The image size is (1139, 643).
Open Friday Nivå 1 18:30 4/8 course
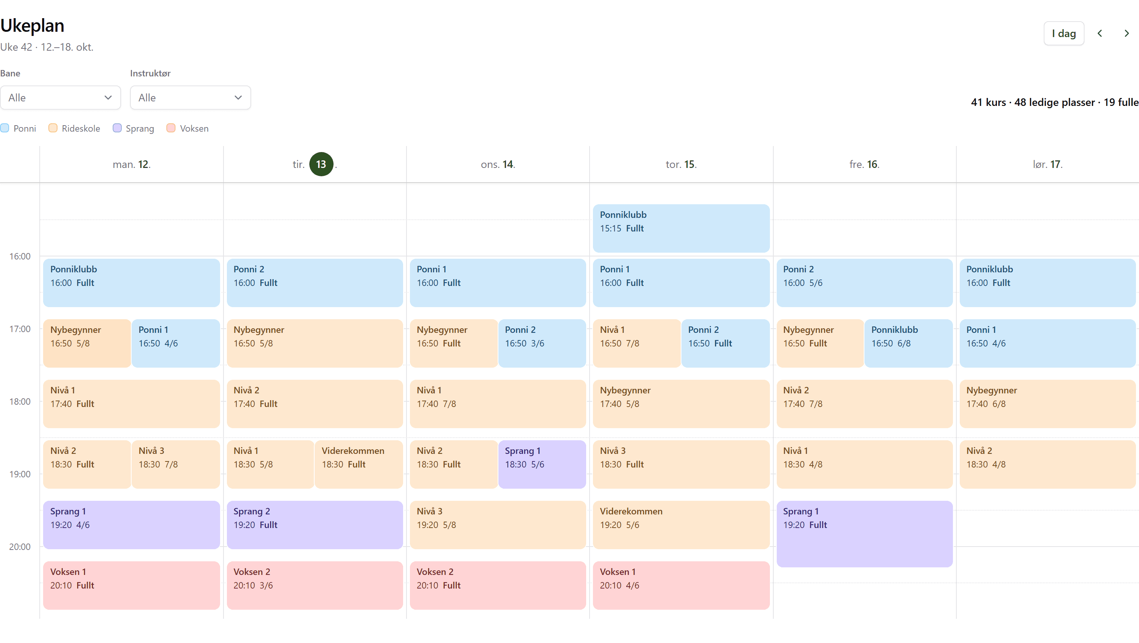[864, 464]
